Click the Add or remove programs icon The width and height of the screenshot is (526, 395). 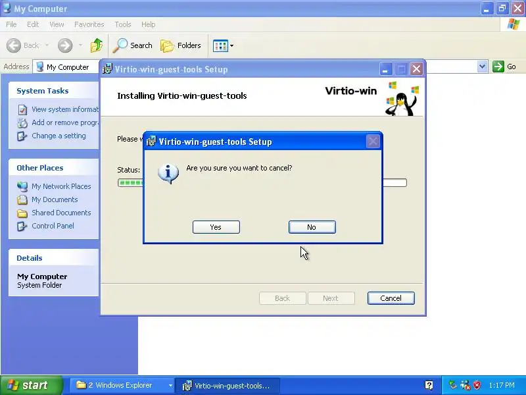pyautogui.click(x=22, y=123)
